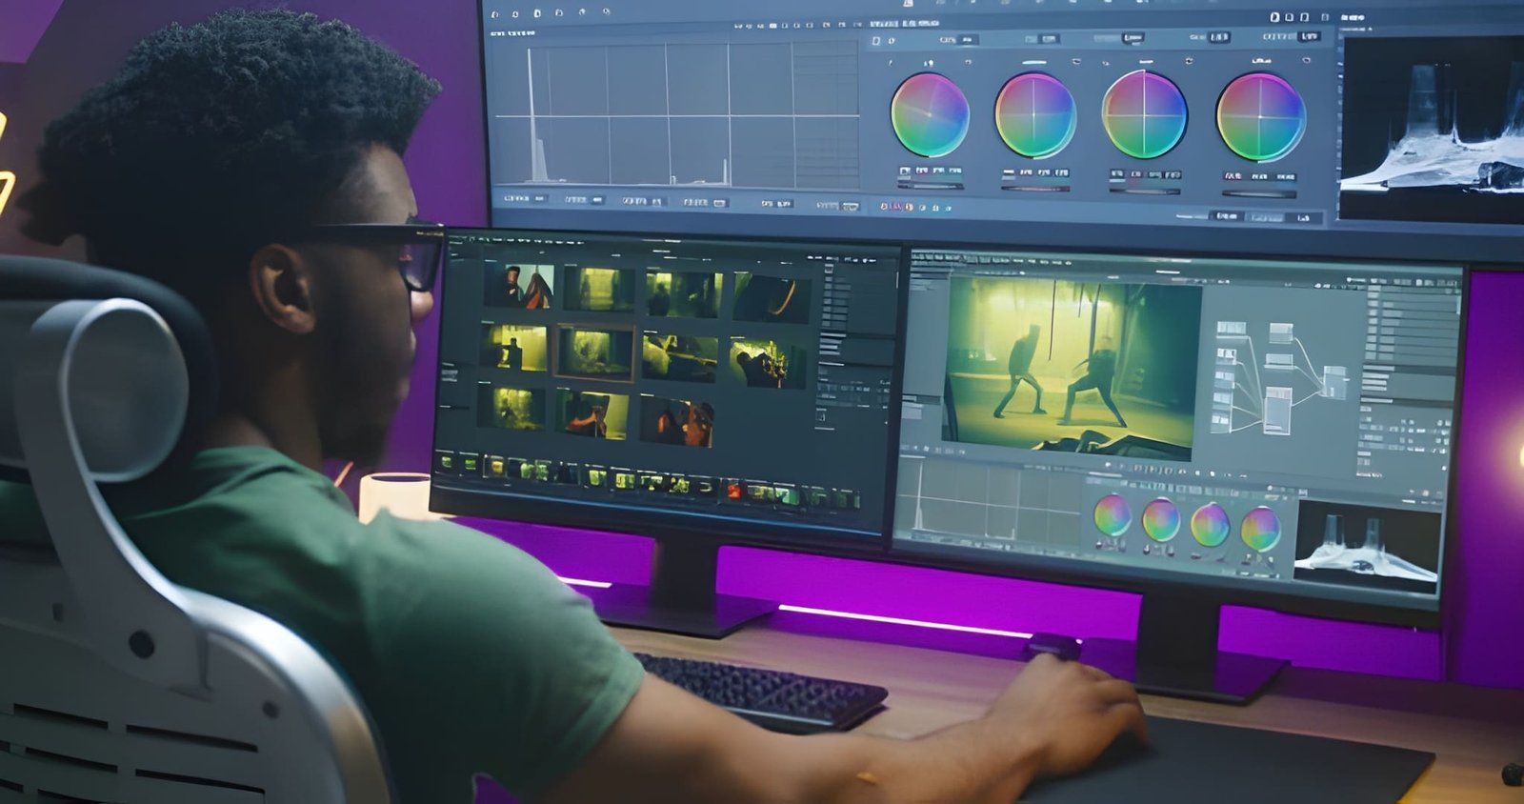Click the third color wheel on right monitor
The width and height of the screenshot is (1524, 804).
pos(1210,525)
